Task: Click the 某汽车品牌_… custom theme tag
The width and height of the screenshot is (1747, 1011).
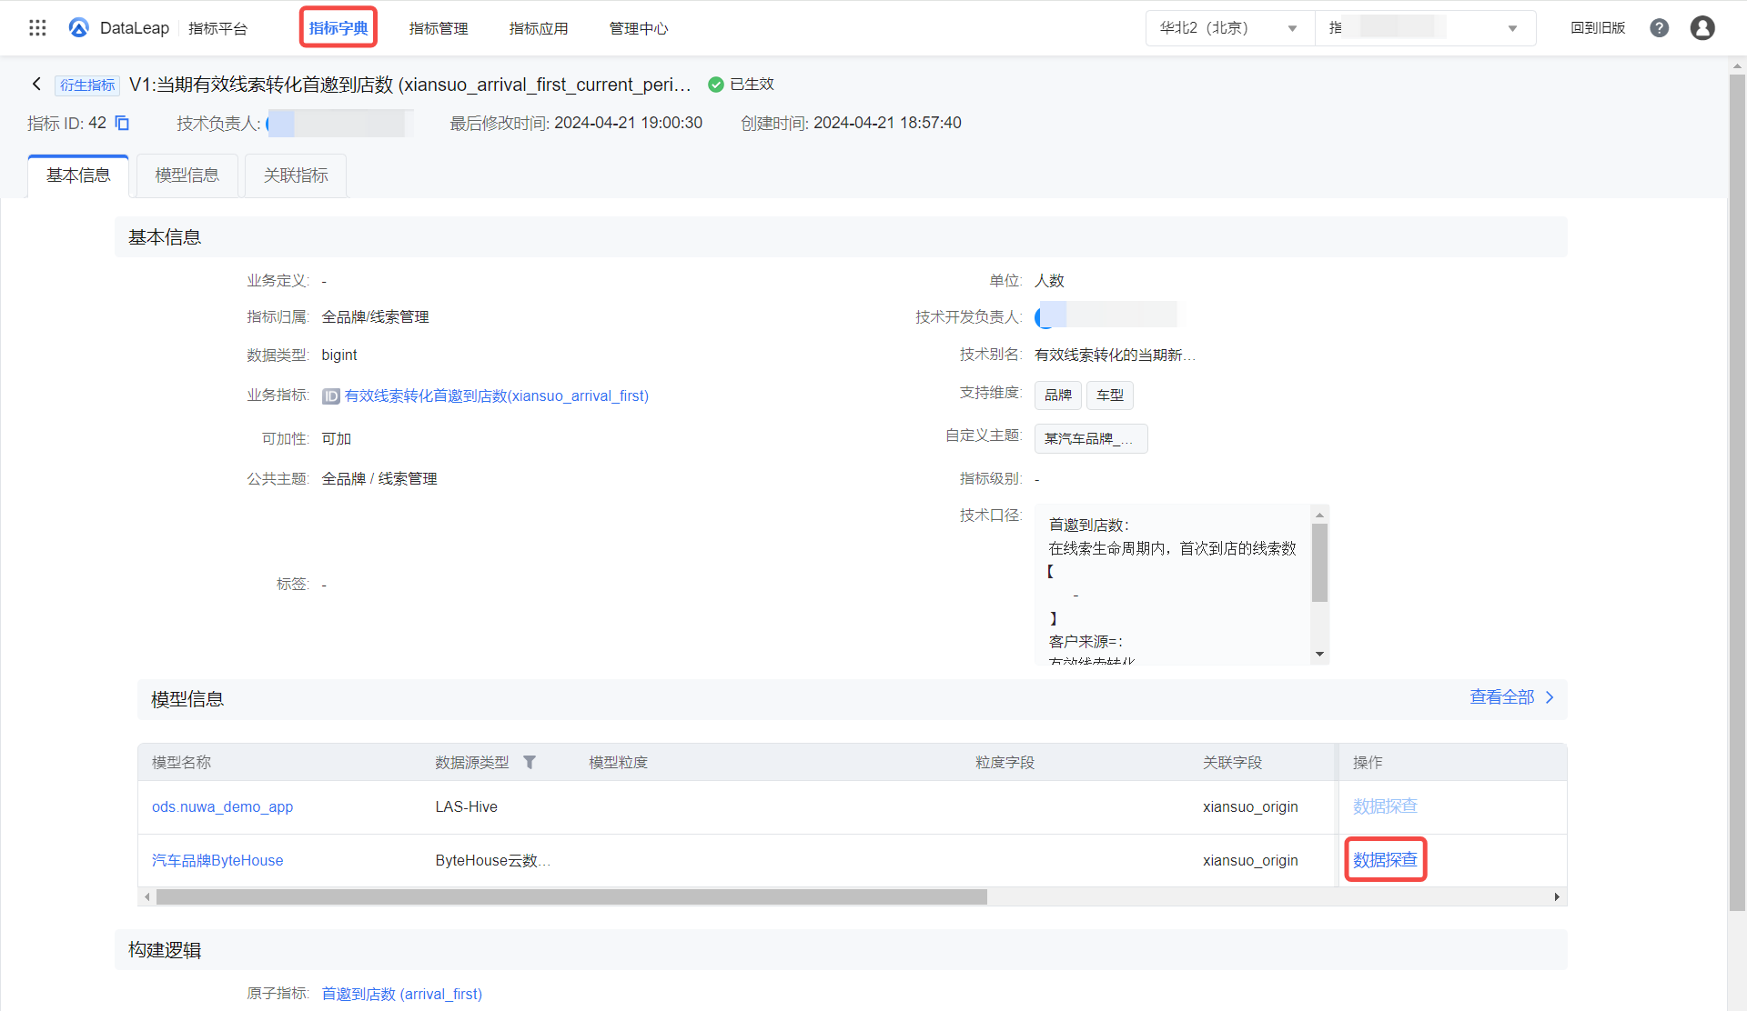Action: point(1091,438)
